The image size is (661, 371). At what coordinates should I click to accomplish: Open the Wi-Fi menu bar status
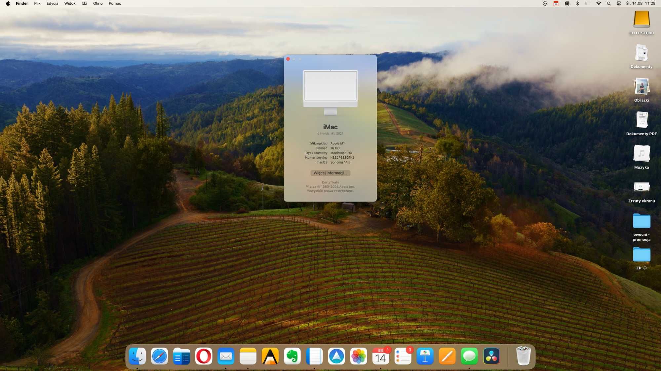[599, 3]
